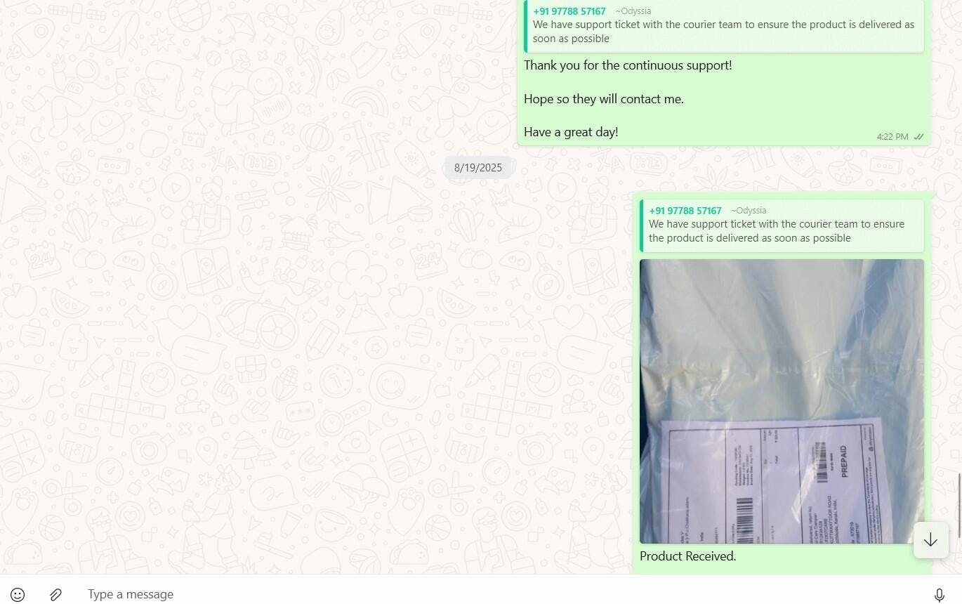Open the package photo with the PREPAID label
Screen dimensions: 962x604
(x=782, y=401)
